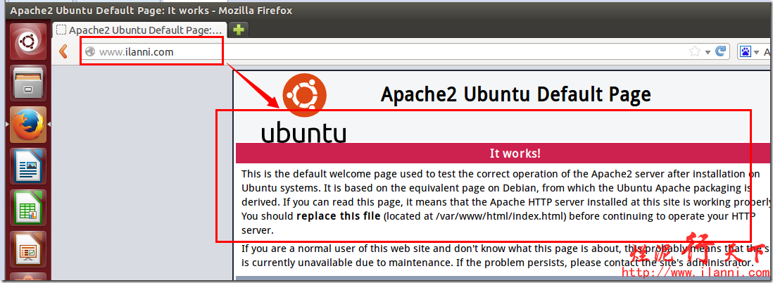Image resolution: width=773 pixels, height=283 pixels.
Task: Bookmark this page with the star icon
Action: click(x=694, y=51)
